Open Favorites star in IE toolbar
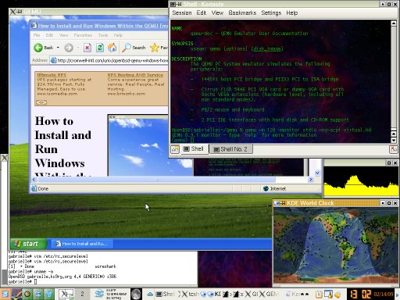This screenshot has height=300, width=400. coord(155,48)
